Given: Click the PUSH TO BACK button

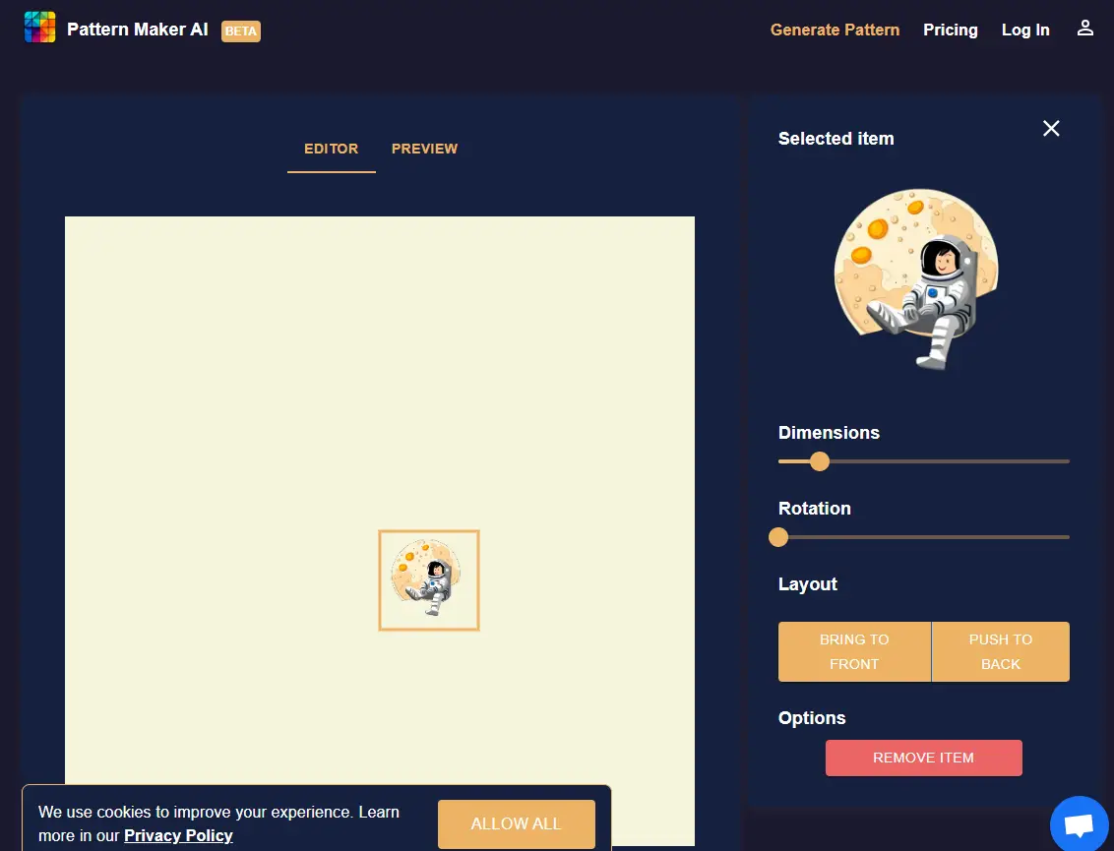Looking at the screenshot, I should [1000, 651].
